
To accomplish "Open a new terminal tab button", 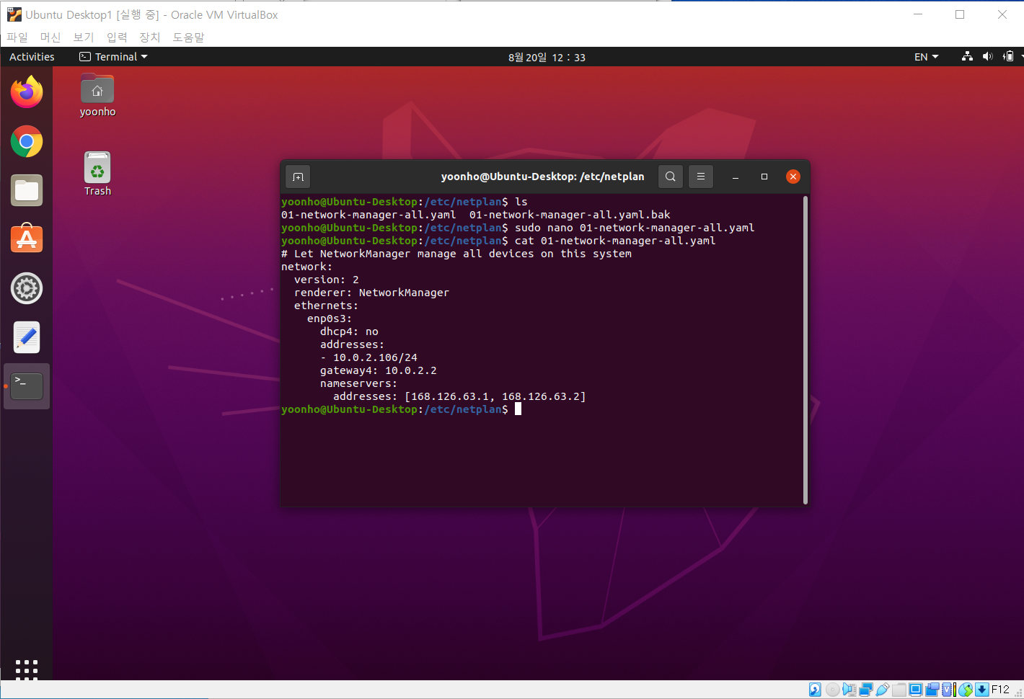I will (x=299, y=177).
